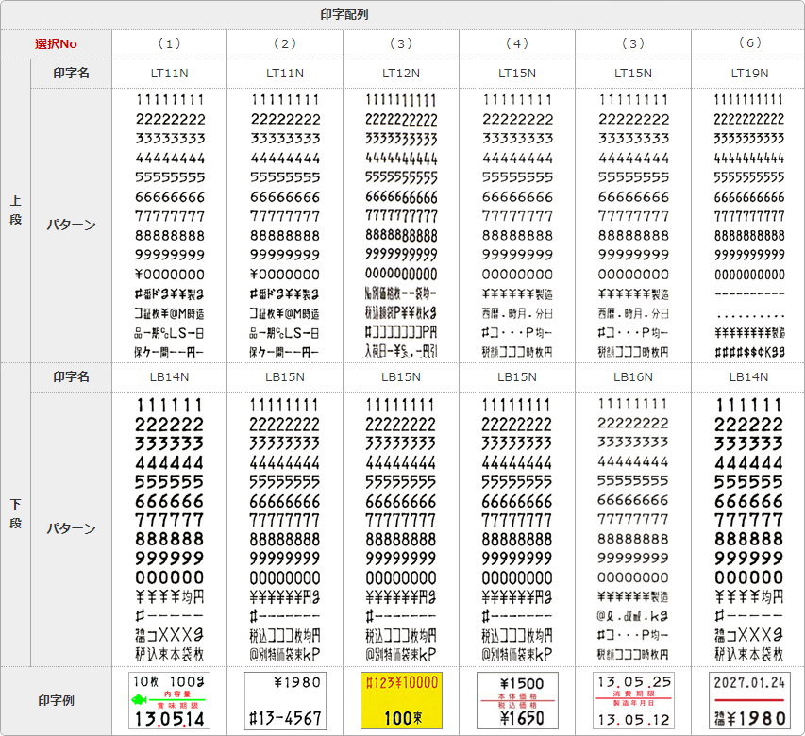Select the ¥1980 #13-4567 print sample
805x736 pixels.
(285, 700)
